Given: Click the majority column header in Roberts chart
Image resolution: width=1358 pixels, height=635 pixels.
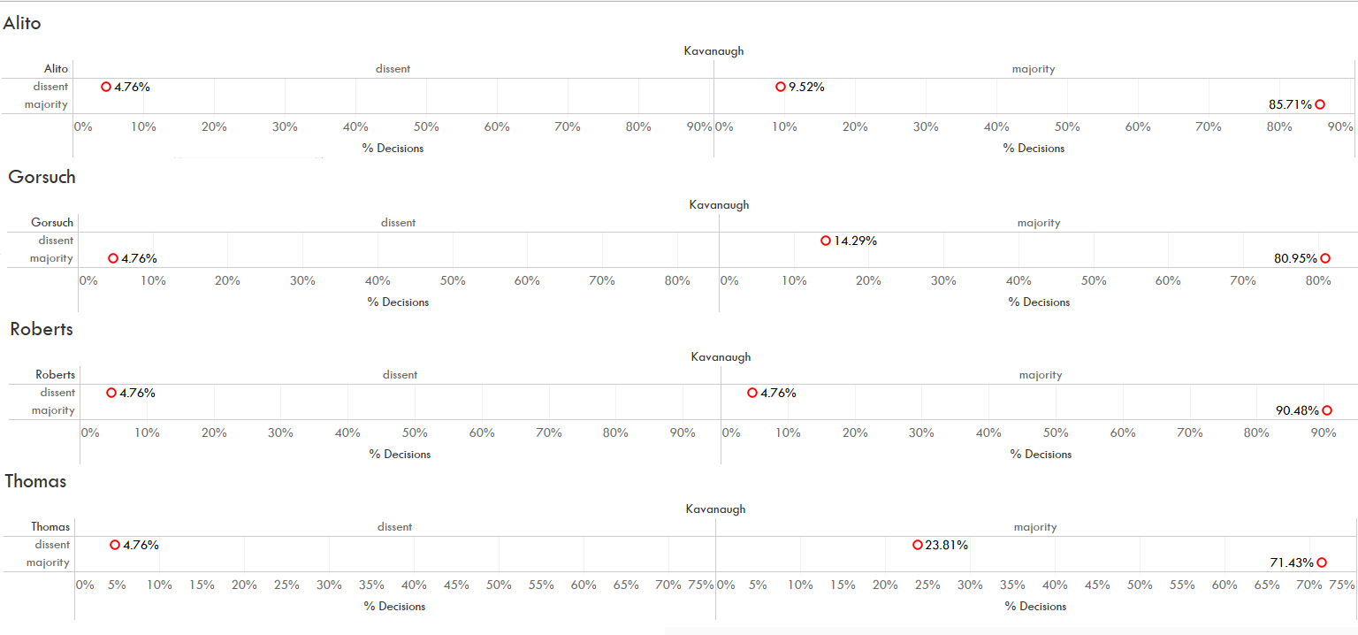Looking at the screenshot, I should tap(1040, 375).
